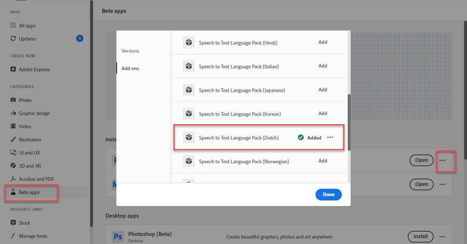Click the Photoshop (Beta) description text
Viewport: 467px width, 244px height.
[279, 237]
